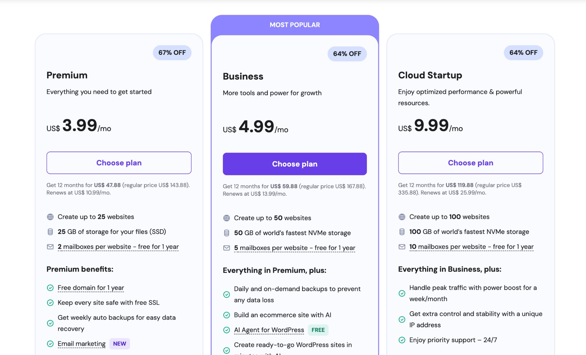586x355 pixels.
Task: Choose the Premium plan
Action: (119, 163)
